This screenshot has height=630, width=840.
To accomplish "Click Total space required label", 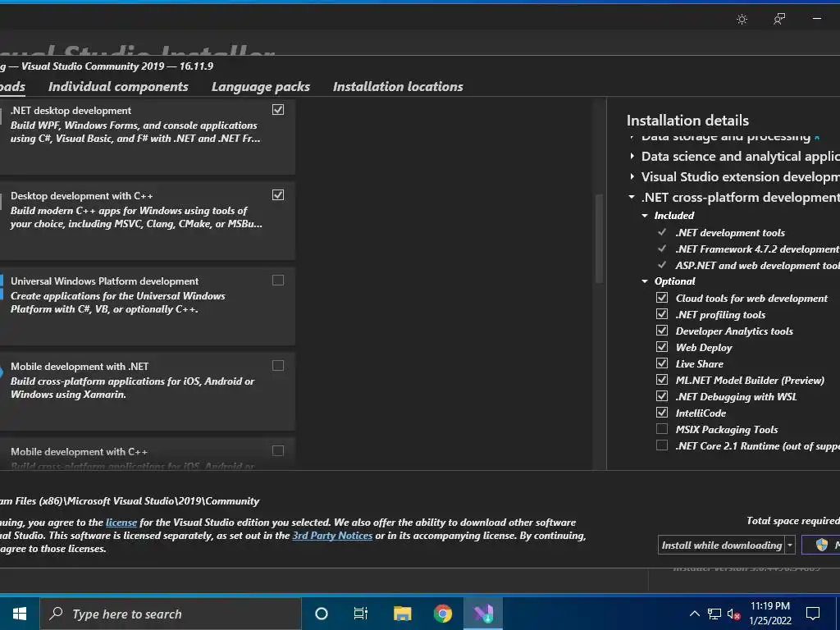I will pos(793,521).
